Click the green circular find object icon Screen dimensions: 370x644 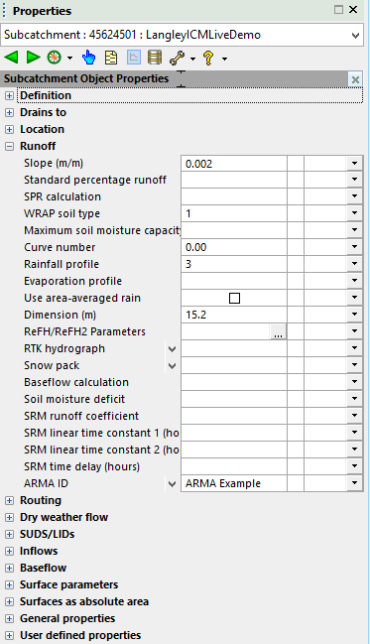[x=54, y=58]
